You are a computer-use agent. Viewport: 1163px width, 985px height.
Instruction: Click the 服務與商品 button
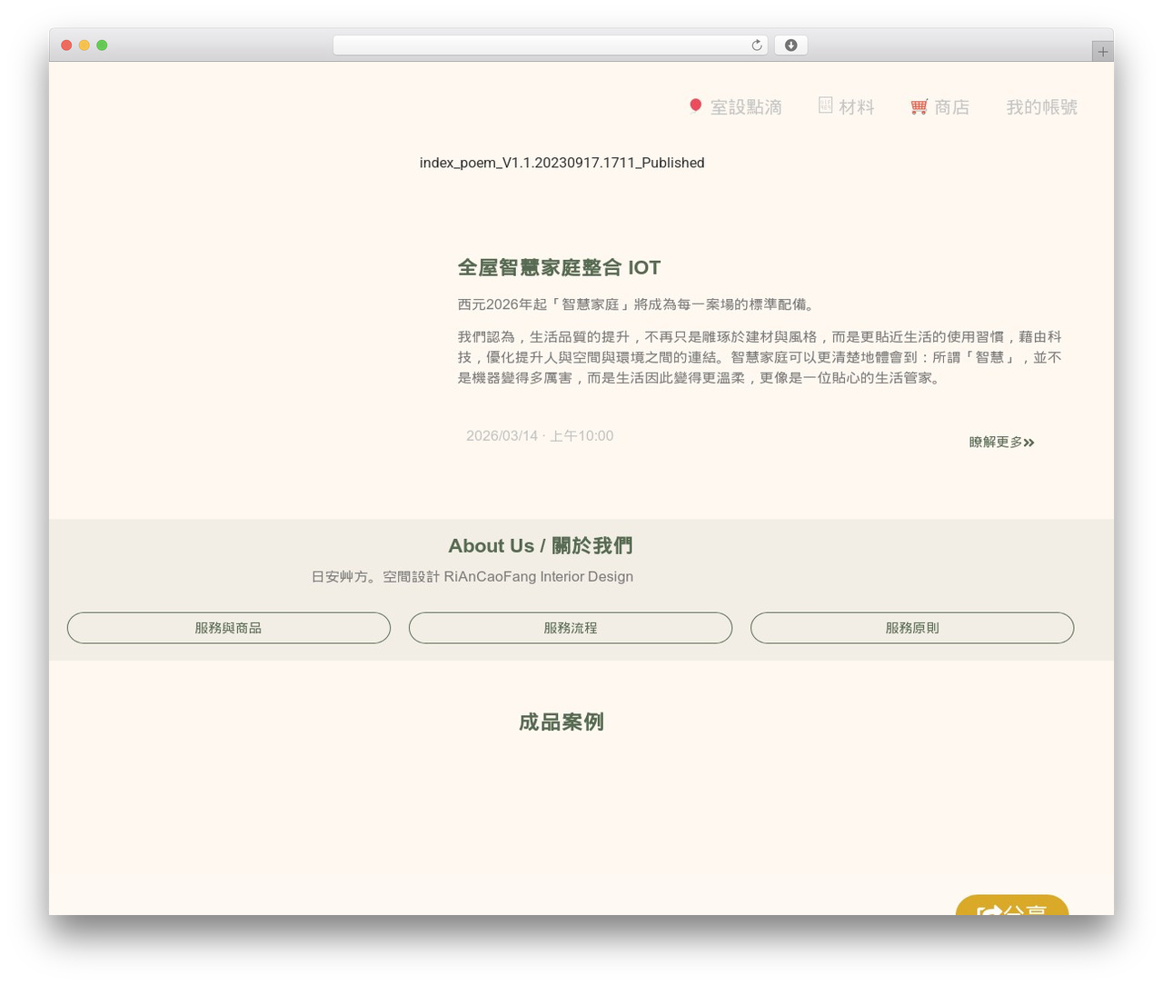click(229, 628)
